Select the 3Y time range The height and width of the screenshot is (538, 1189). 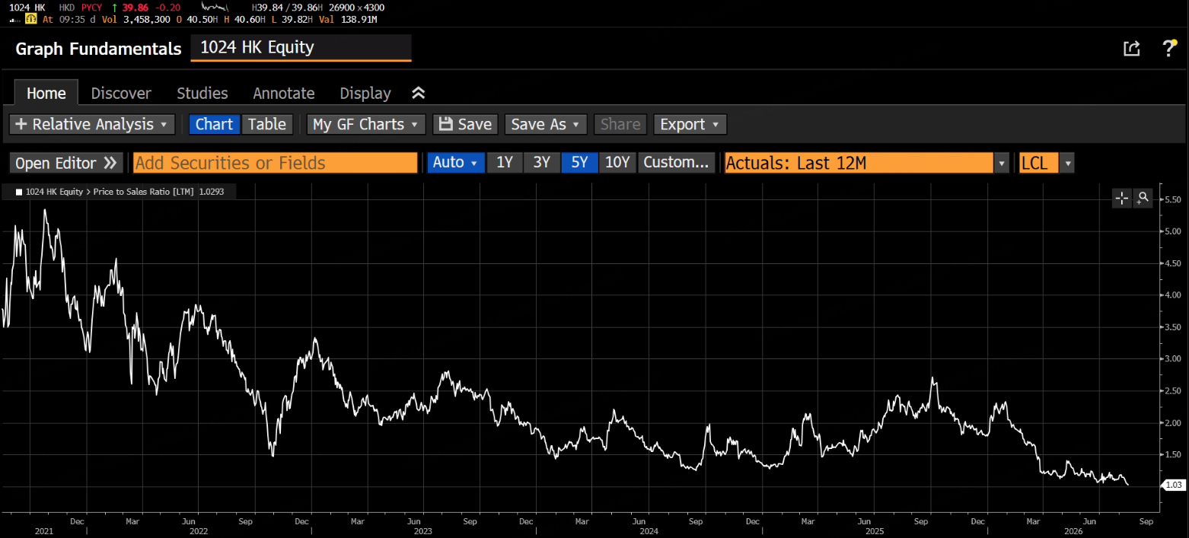[x=542, y=163]
